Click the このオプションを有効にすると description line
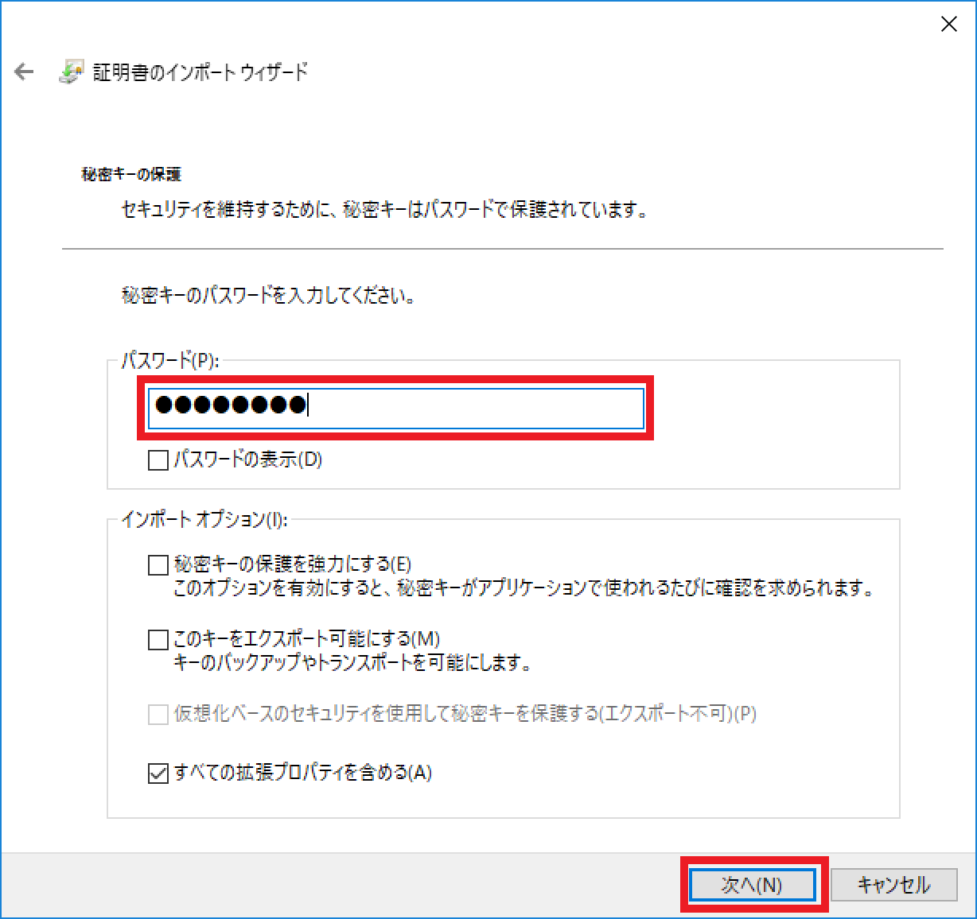 point(524,589)
